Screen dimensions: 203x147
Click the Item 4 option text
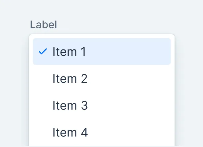click(x=70, y=132)
